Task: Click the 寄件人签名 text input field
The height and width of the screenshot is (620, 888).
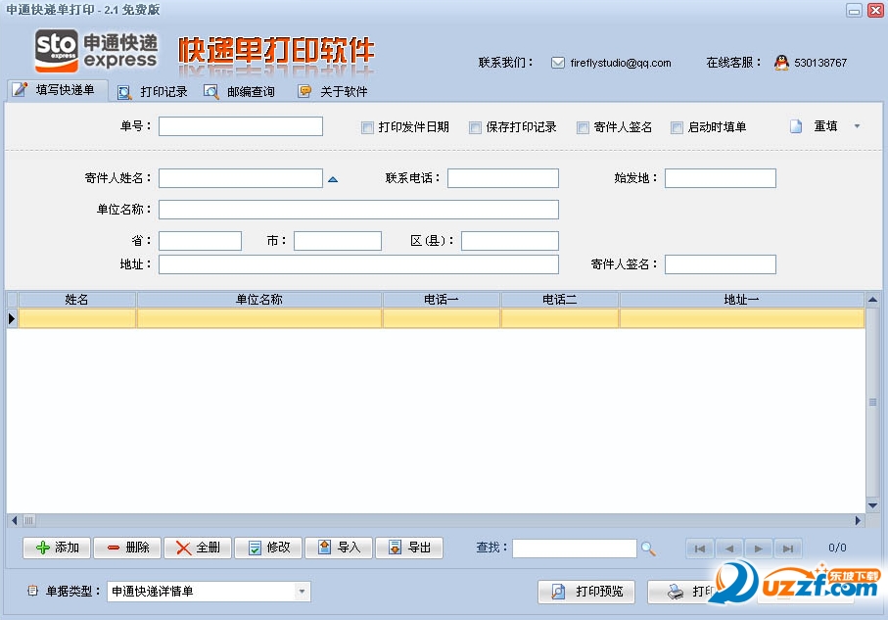Action: 721,264
